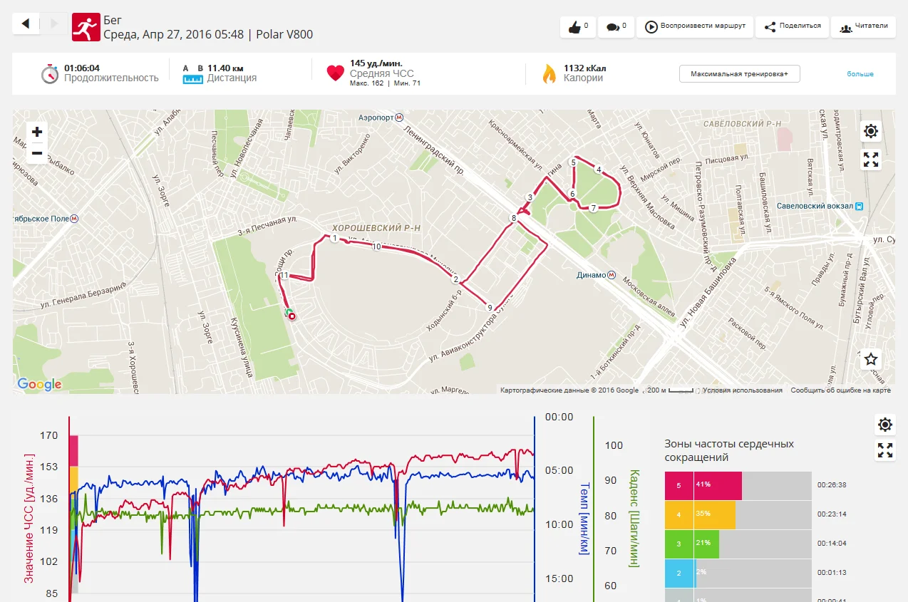
Task: Share the workout via Поделиться button
Action: coord(792,26)
